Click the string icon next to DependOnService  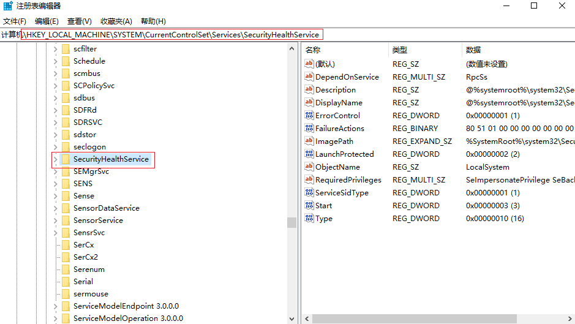coord(309,77)
